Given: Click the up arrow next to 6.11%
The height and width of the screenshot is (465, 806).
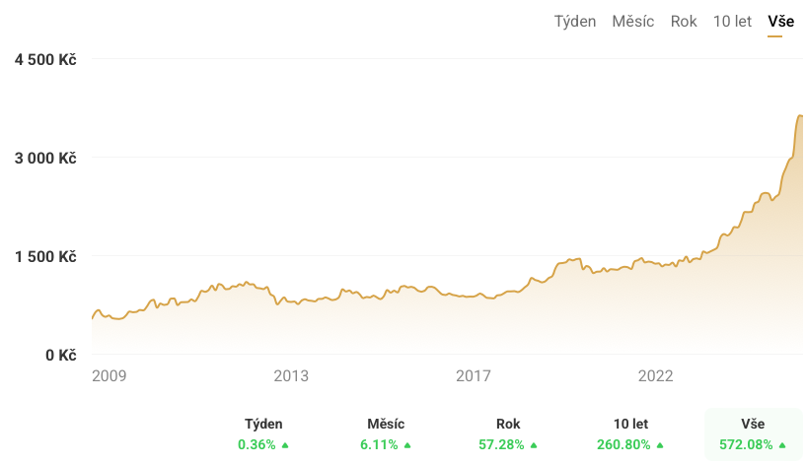Looking at the screenshot, I should click(x=406, y=445).
